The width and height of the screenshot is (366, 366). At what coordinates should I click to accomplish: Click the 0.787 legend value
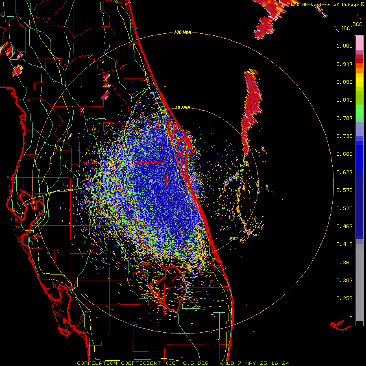click(x=344, y=118)
